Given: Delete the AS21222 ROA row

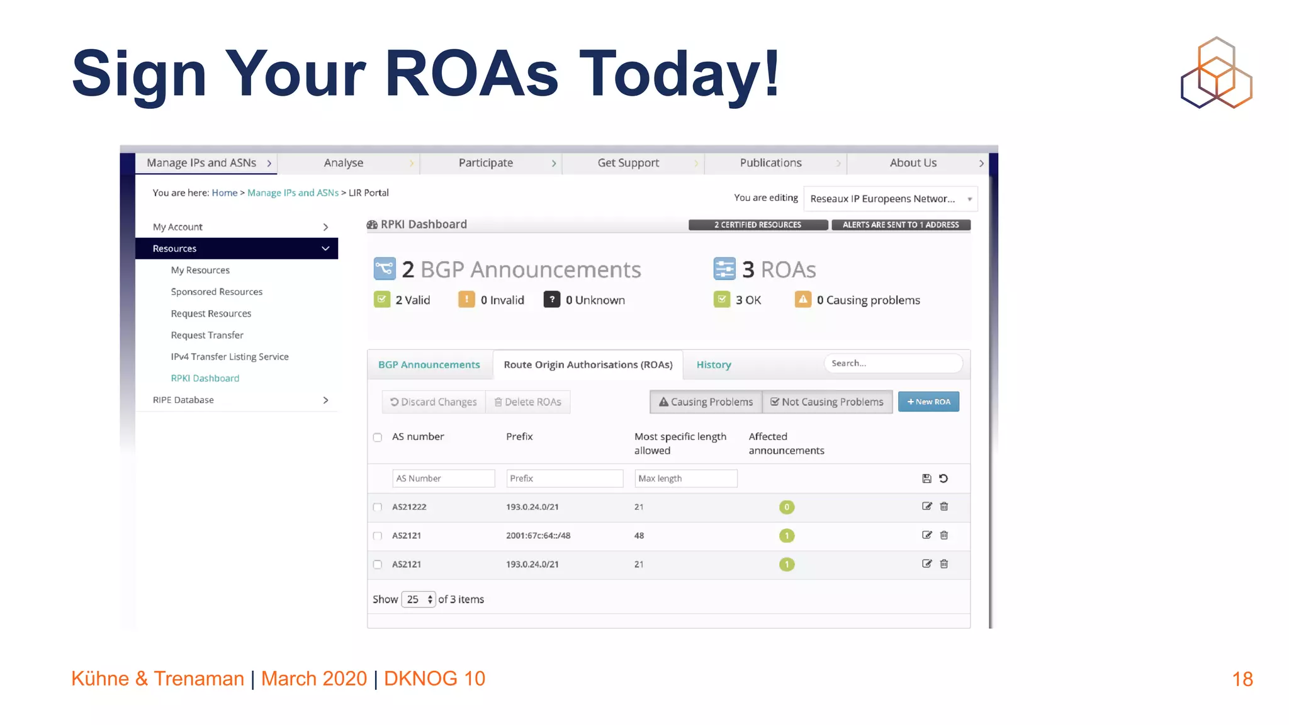Looking at the screenshot, I should (944, 506).
